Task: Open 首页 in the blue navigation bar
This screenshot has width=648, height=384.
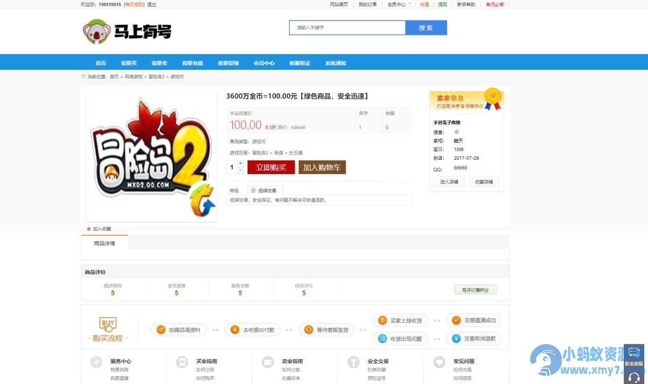Action: 101,63
